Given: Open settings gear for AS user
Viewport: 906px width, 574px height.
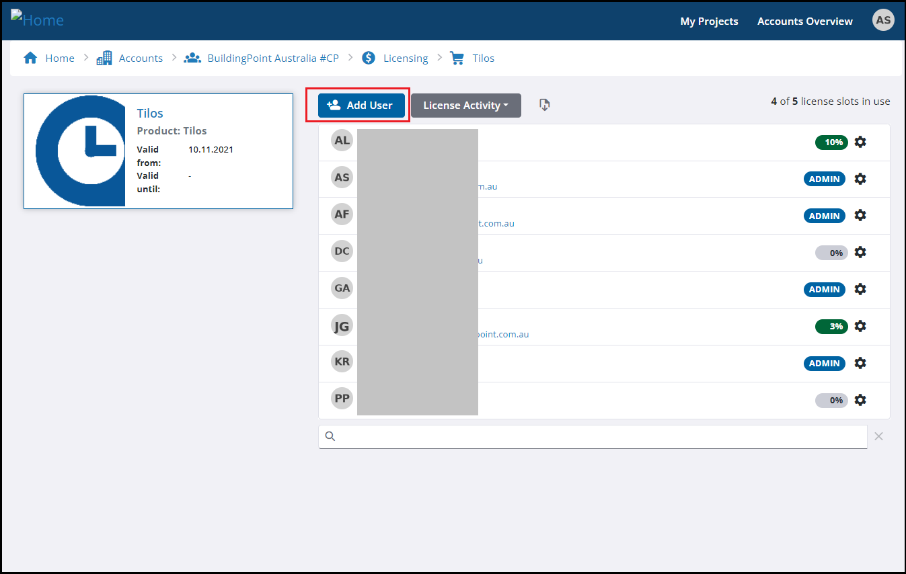Looking at the screenshot, I should pyautogui.click(x=860, y=179).
